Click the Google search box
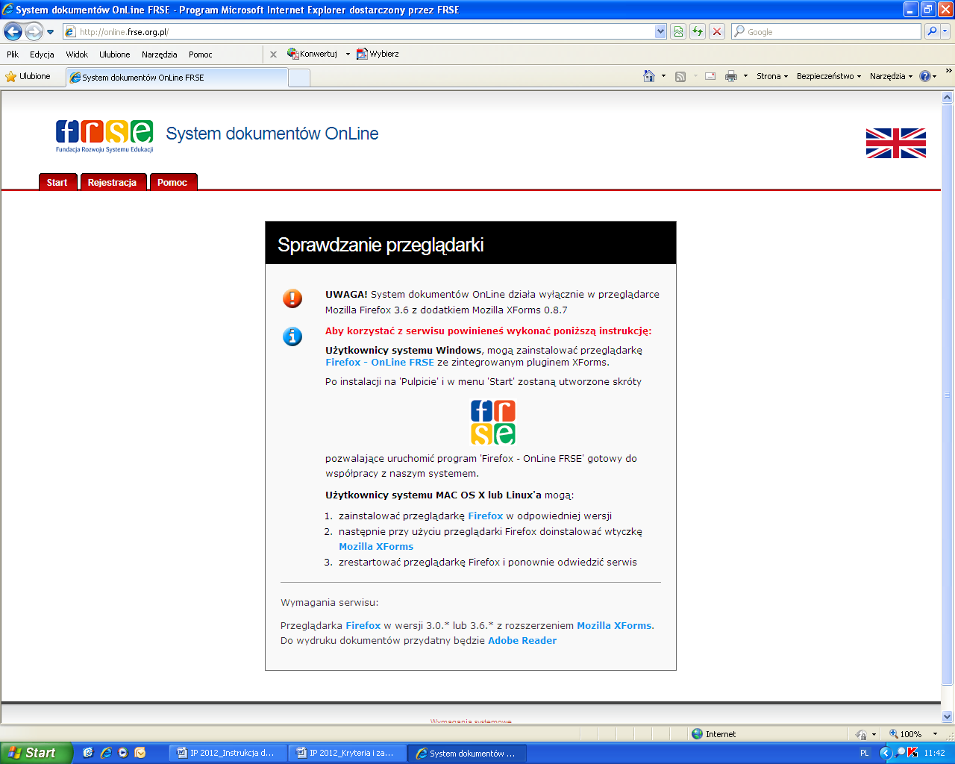 [826, 31]
